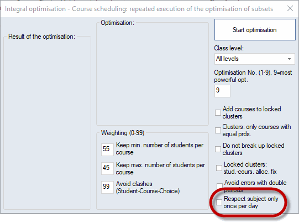This screenshot has width=299, height=222.
Task: Select the Avoid clashes weighting field (99)
Action: point(107,187)
